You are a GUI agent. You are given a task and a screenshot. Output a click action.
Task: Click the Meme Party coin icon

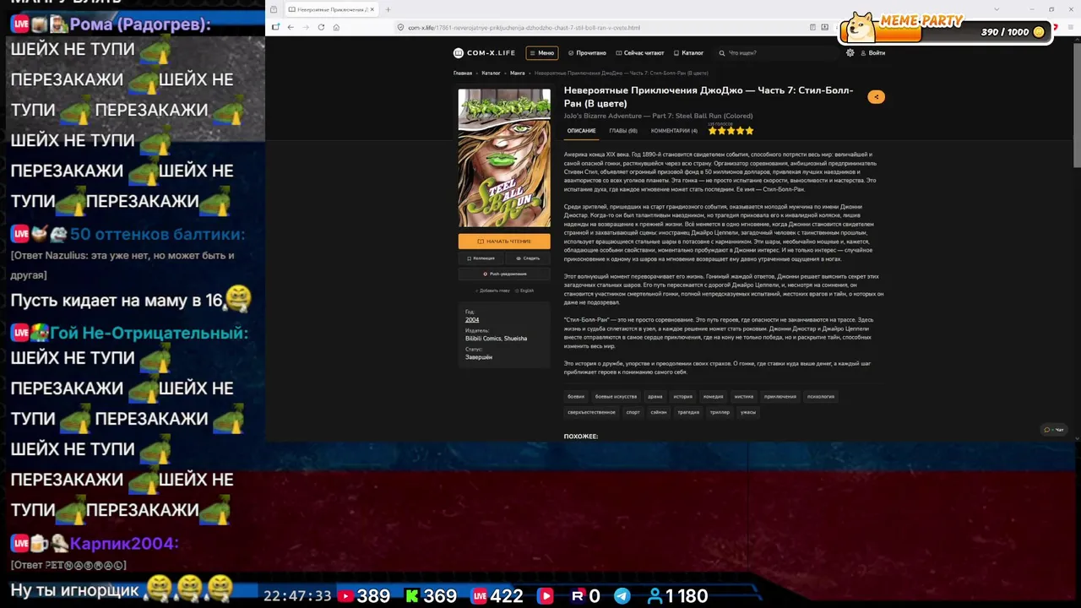pyautogui.click(x=1039, y=32)
